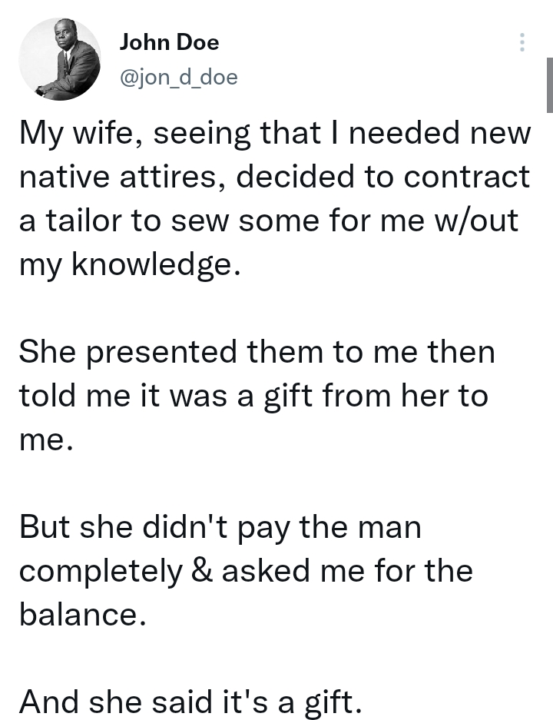View John Doe's profile picture
Viewport: 553px width, 720px height.
[x=60, y=59]
